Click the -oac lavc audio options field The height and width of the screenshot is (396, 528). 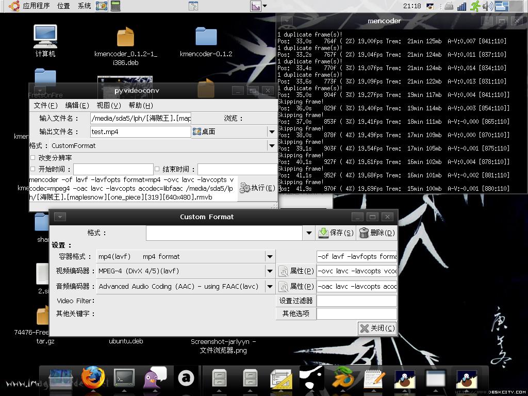(357, 287)
